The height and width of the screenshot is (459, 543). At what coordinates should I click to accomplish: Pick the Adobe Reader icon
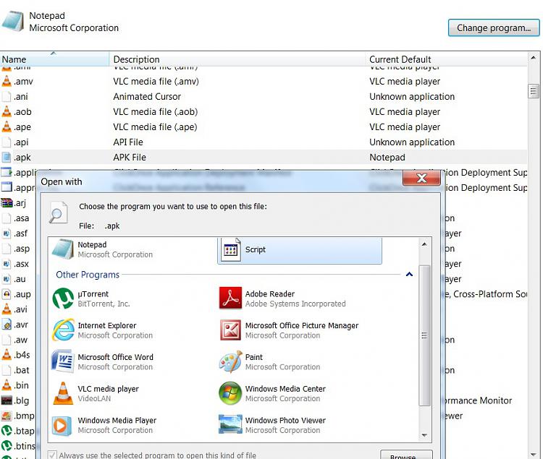tap(230, 299)
